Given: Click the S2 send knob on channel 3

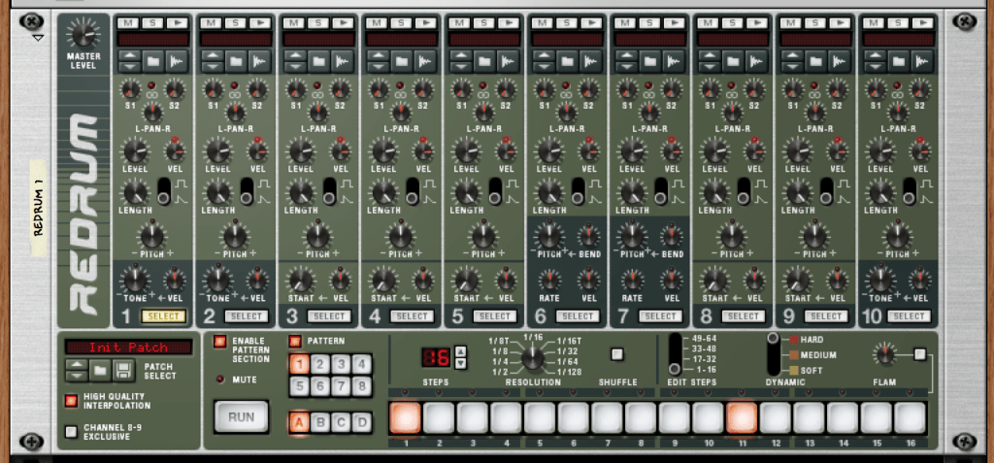Looking at the screenshot, I should coord(340,89).
